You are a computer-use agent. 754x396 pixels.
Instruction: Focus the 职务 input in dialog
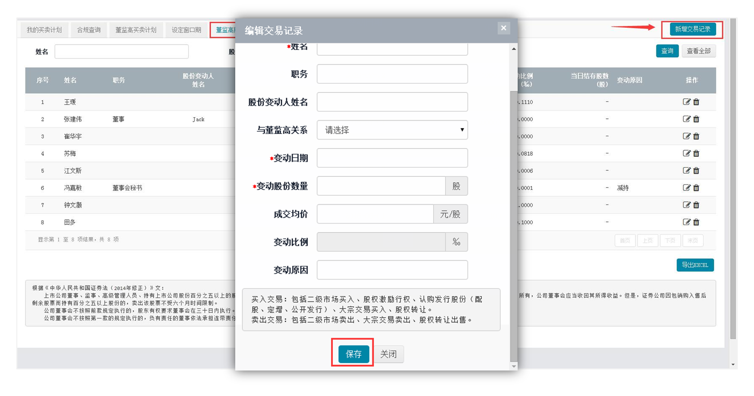click(x=392, y=74)
